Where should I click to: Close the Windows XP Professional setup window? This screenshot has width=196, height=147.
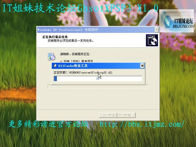[156, 30]
